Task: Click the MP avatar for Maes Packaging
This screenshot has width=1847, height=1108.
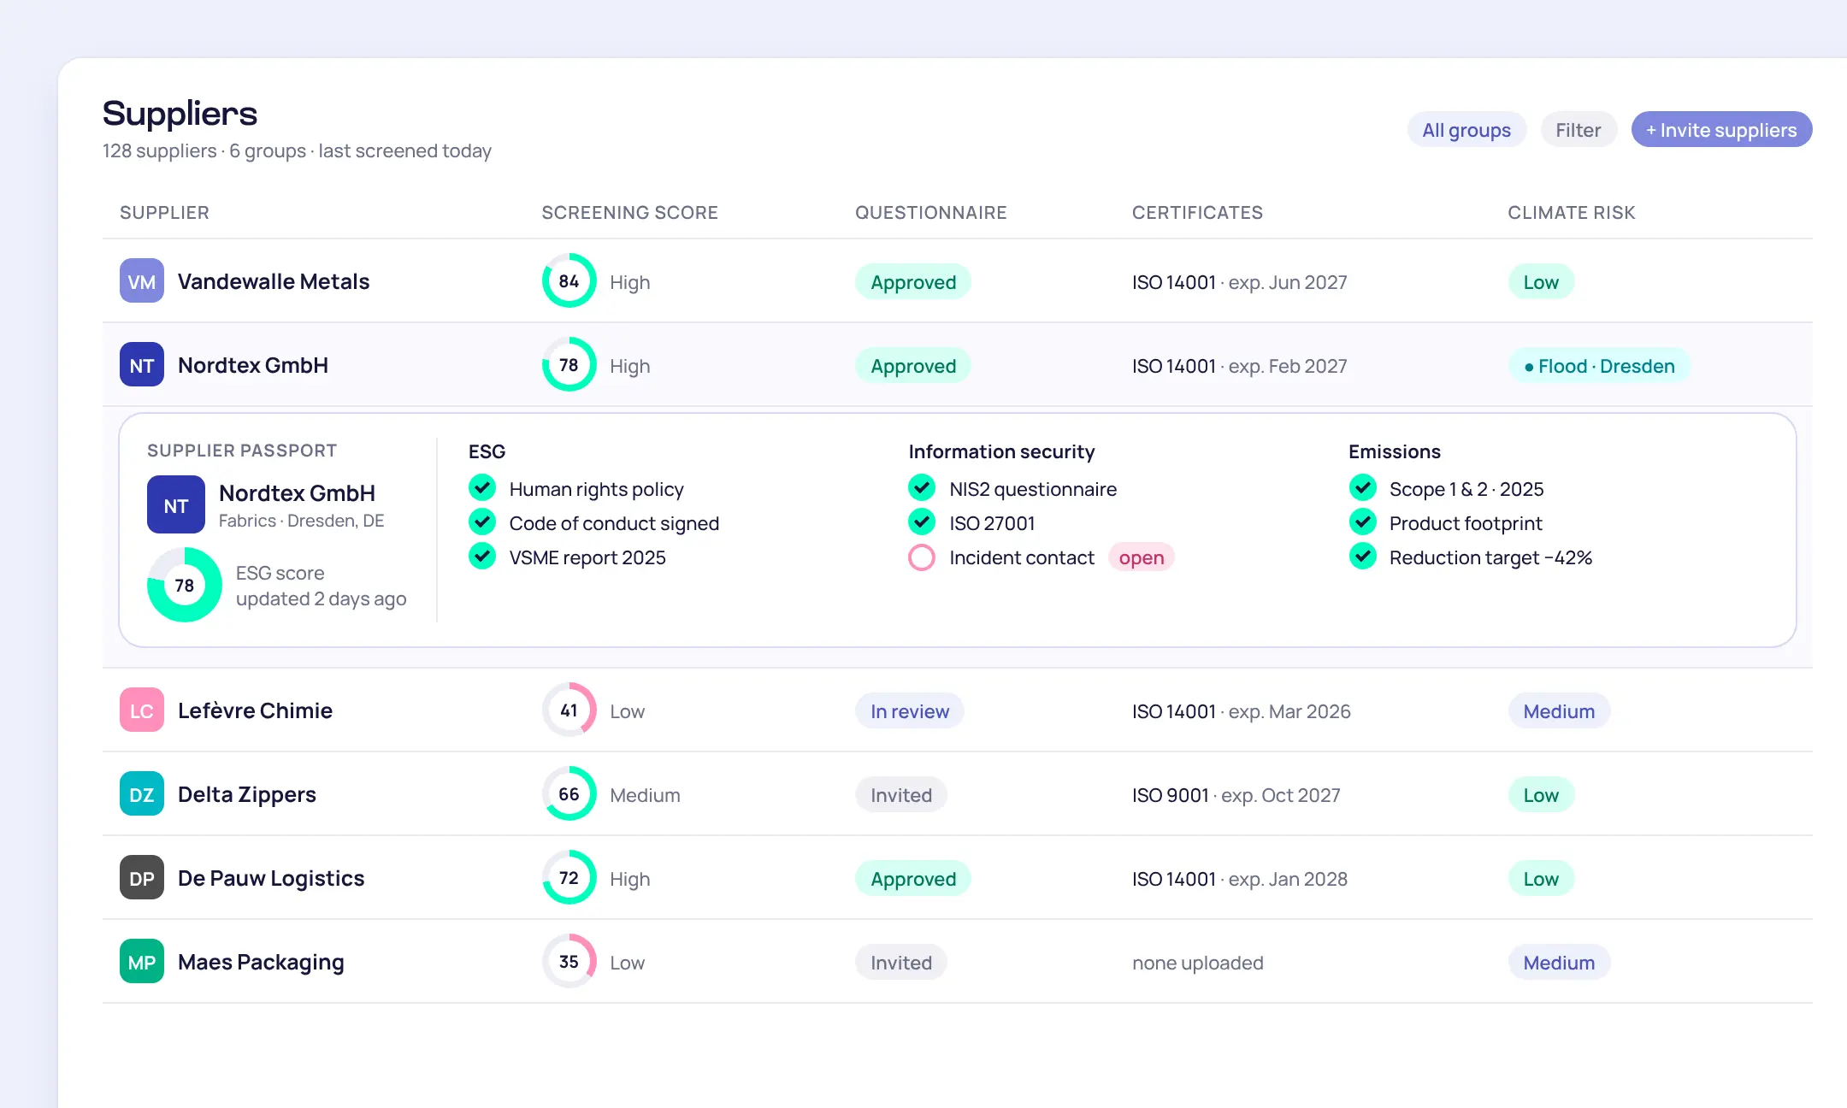Action: [142, 962]
